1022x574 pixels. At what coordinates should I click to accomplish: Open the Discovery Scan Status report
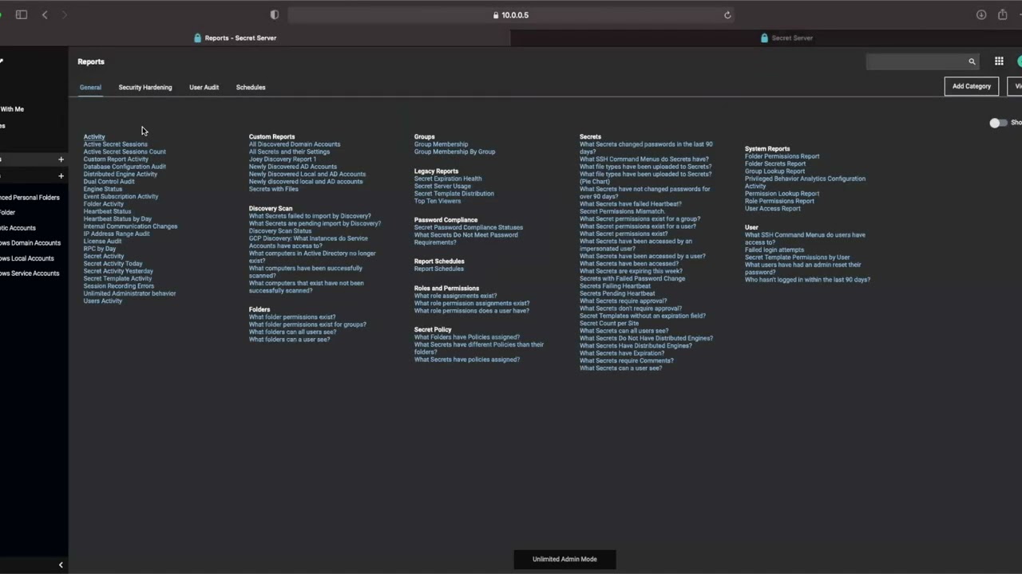point(280,230)
